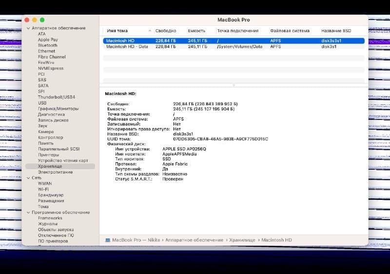Viewport: 390px width, 274px height.
Task: Select Принтеры in the sidebar
Action: click(48, 155)
